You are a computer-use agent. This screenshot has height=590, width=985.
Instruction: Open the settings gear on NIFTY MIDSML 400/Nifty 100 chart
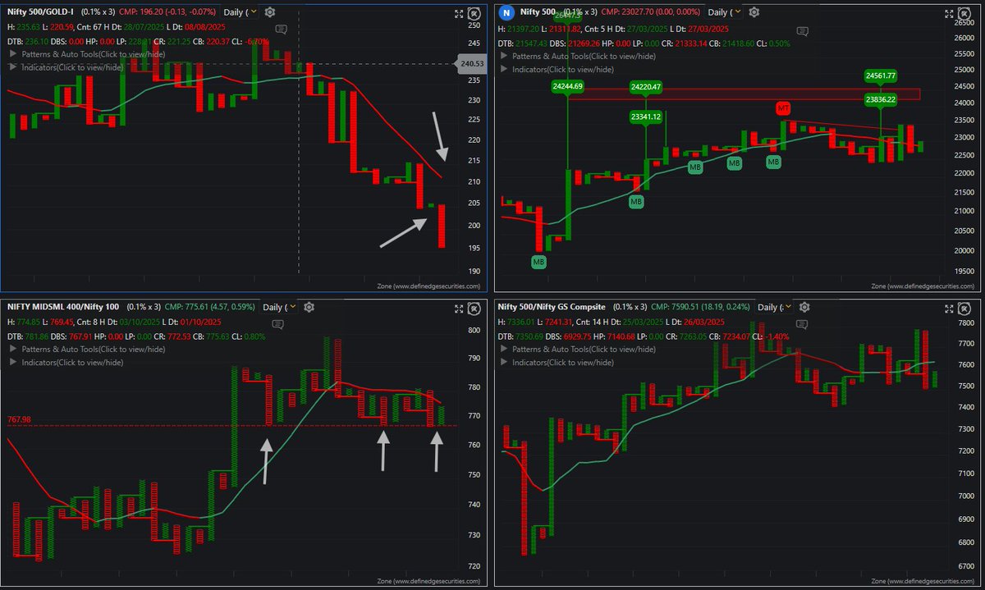click(x=309, y=306)
